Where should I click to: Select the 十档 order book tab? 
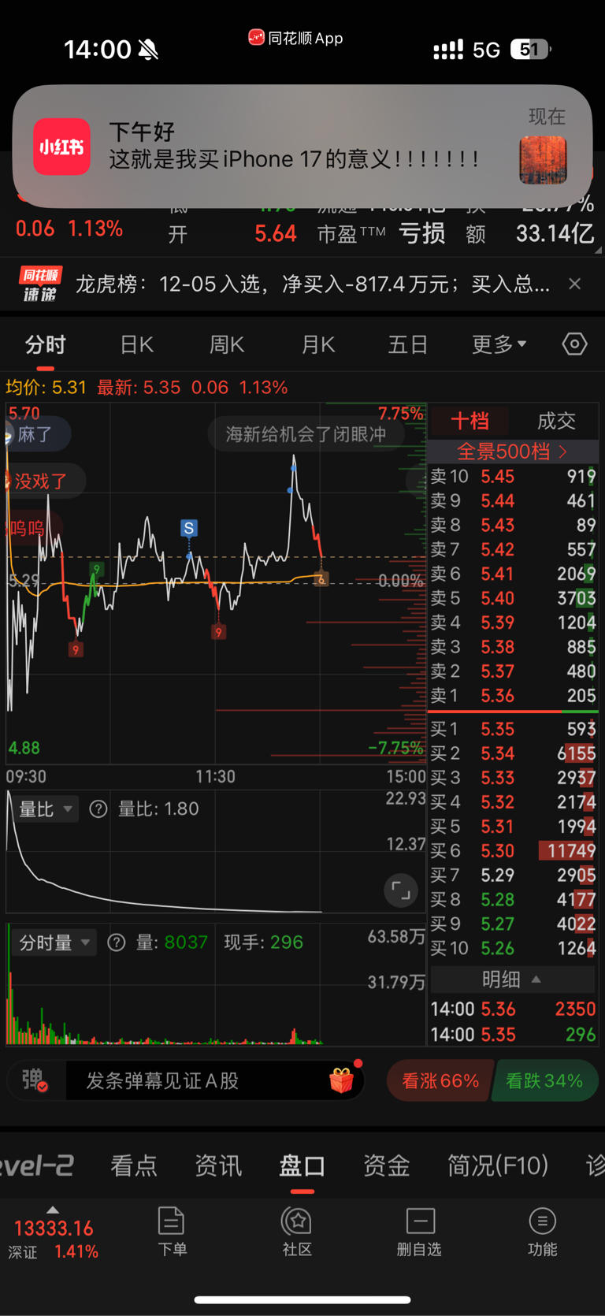click(470, 421)
